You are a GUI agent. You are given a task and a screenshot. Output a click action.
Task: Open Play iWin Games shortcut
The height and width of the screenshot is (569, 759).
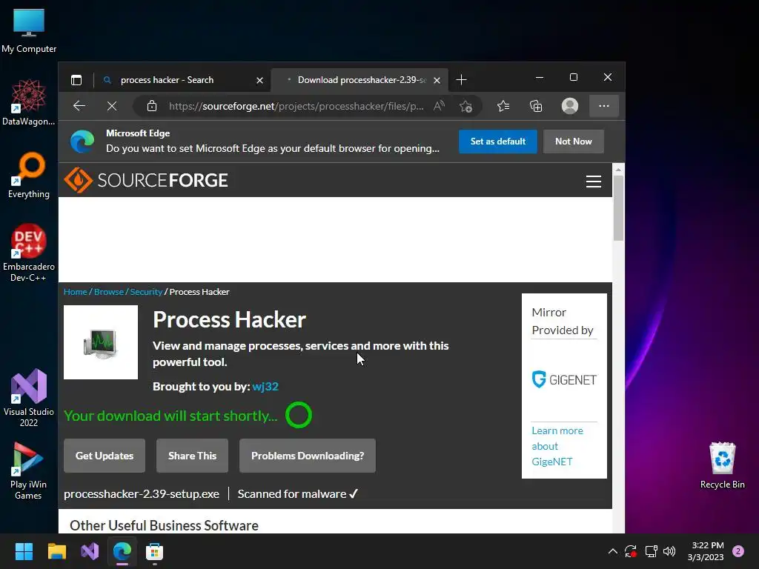coord(29,470)
